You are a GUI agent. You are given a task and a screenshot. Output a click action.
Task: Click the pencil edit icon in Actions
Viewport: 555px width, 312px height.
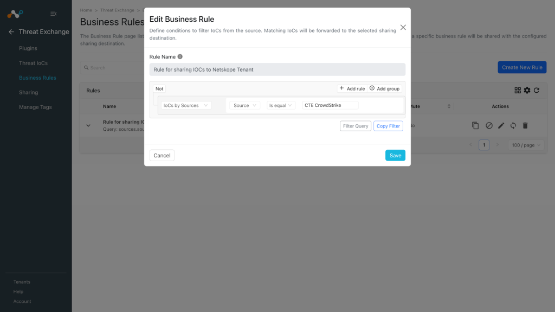point(501,125)
